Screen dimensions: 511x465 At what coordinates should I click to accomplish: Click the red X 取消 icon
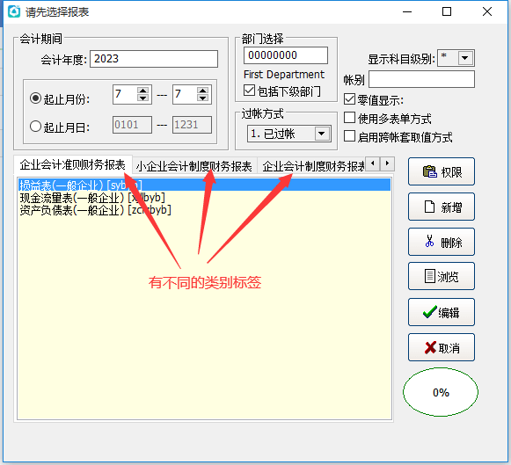(430, 347)
